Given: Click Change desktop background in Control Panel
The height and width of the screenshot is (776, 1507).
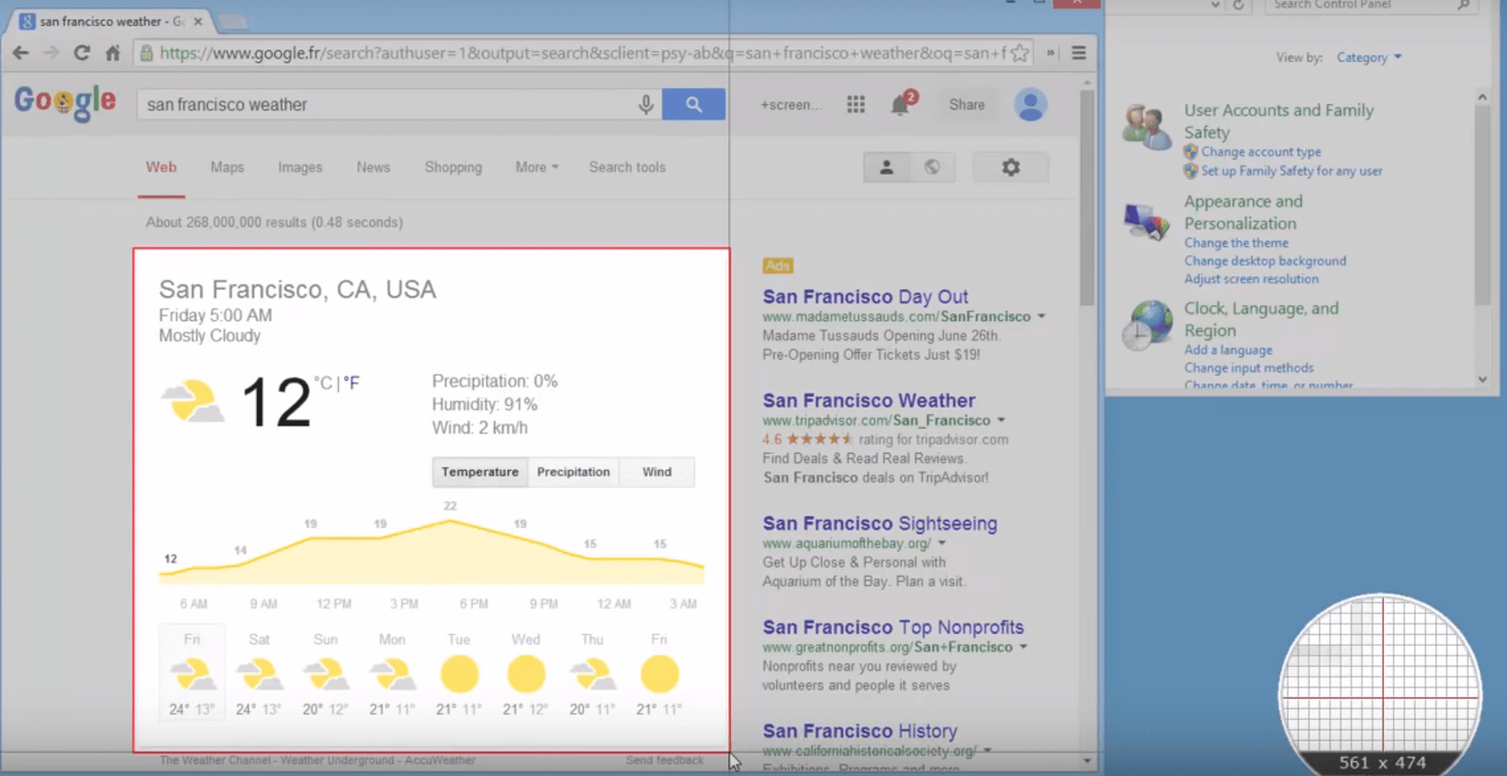Looking at the screenshot, I should point(1265,261).
